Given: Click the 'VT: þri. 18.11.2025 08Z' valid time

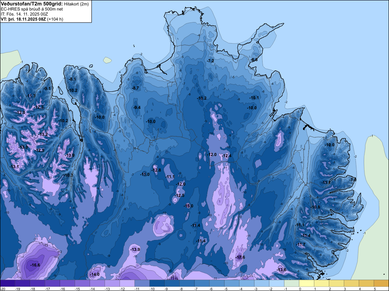Looking at the screenshot, I should (23, 19).
